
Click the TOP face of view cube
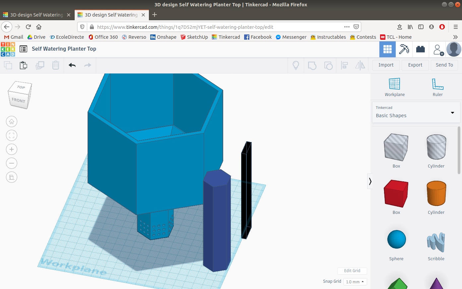click(x=21, y=87)
